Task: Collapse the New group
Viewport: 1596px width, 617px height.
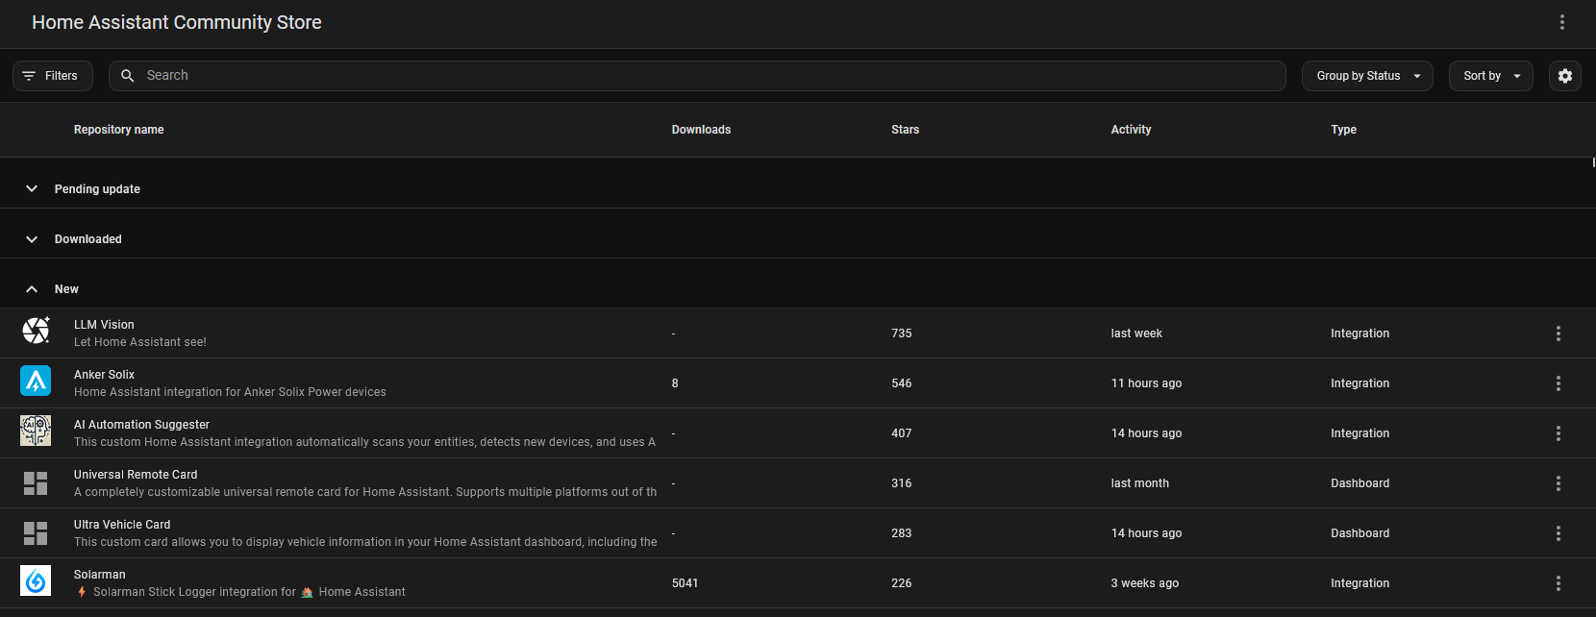Action: (x=32, y=289)
